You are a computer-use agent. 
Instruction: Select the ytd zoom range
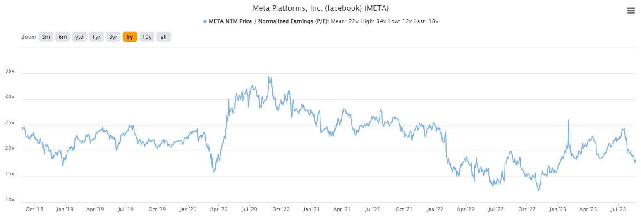click(79, 37)
